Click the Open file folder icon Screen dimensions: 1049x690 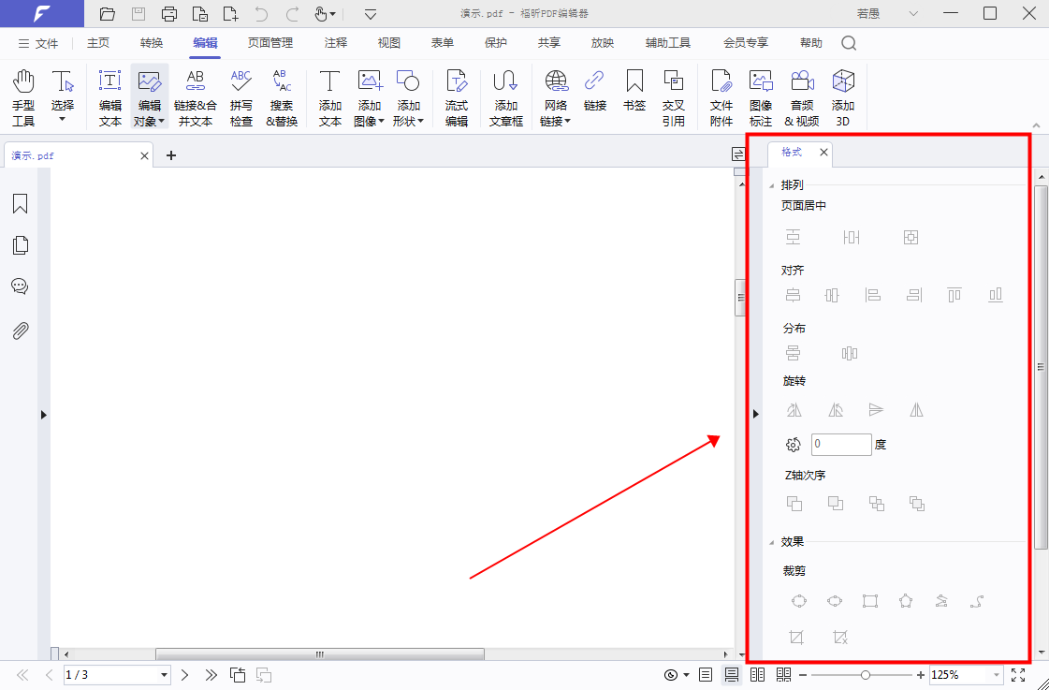pyautogui.click(x=107, y=13)
